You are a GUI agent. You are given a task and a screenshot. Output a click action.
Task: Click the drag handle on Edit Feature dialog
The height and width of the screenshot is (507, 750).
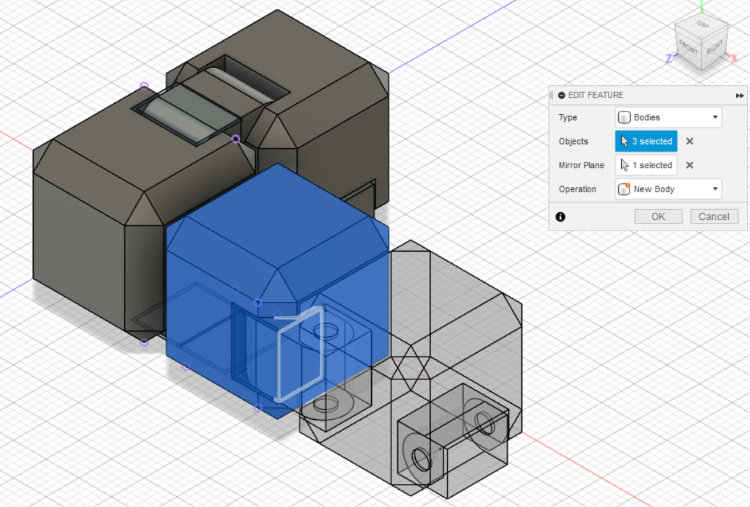[x=552, y=95]
